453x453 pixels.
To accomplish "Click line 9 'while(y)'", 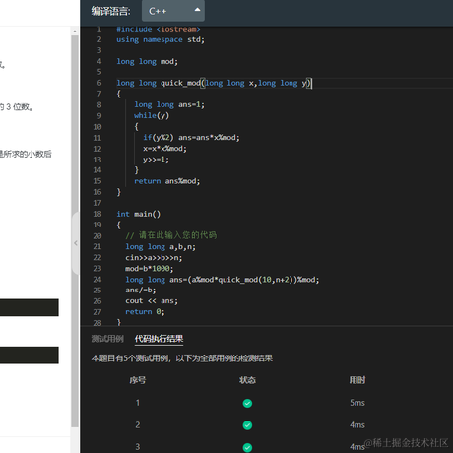I will coord(152,115).
